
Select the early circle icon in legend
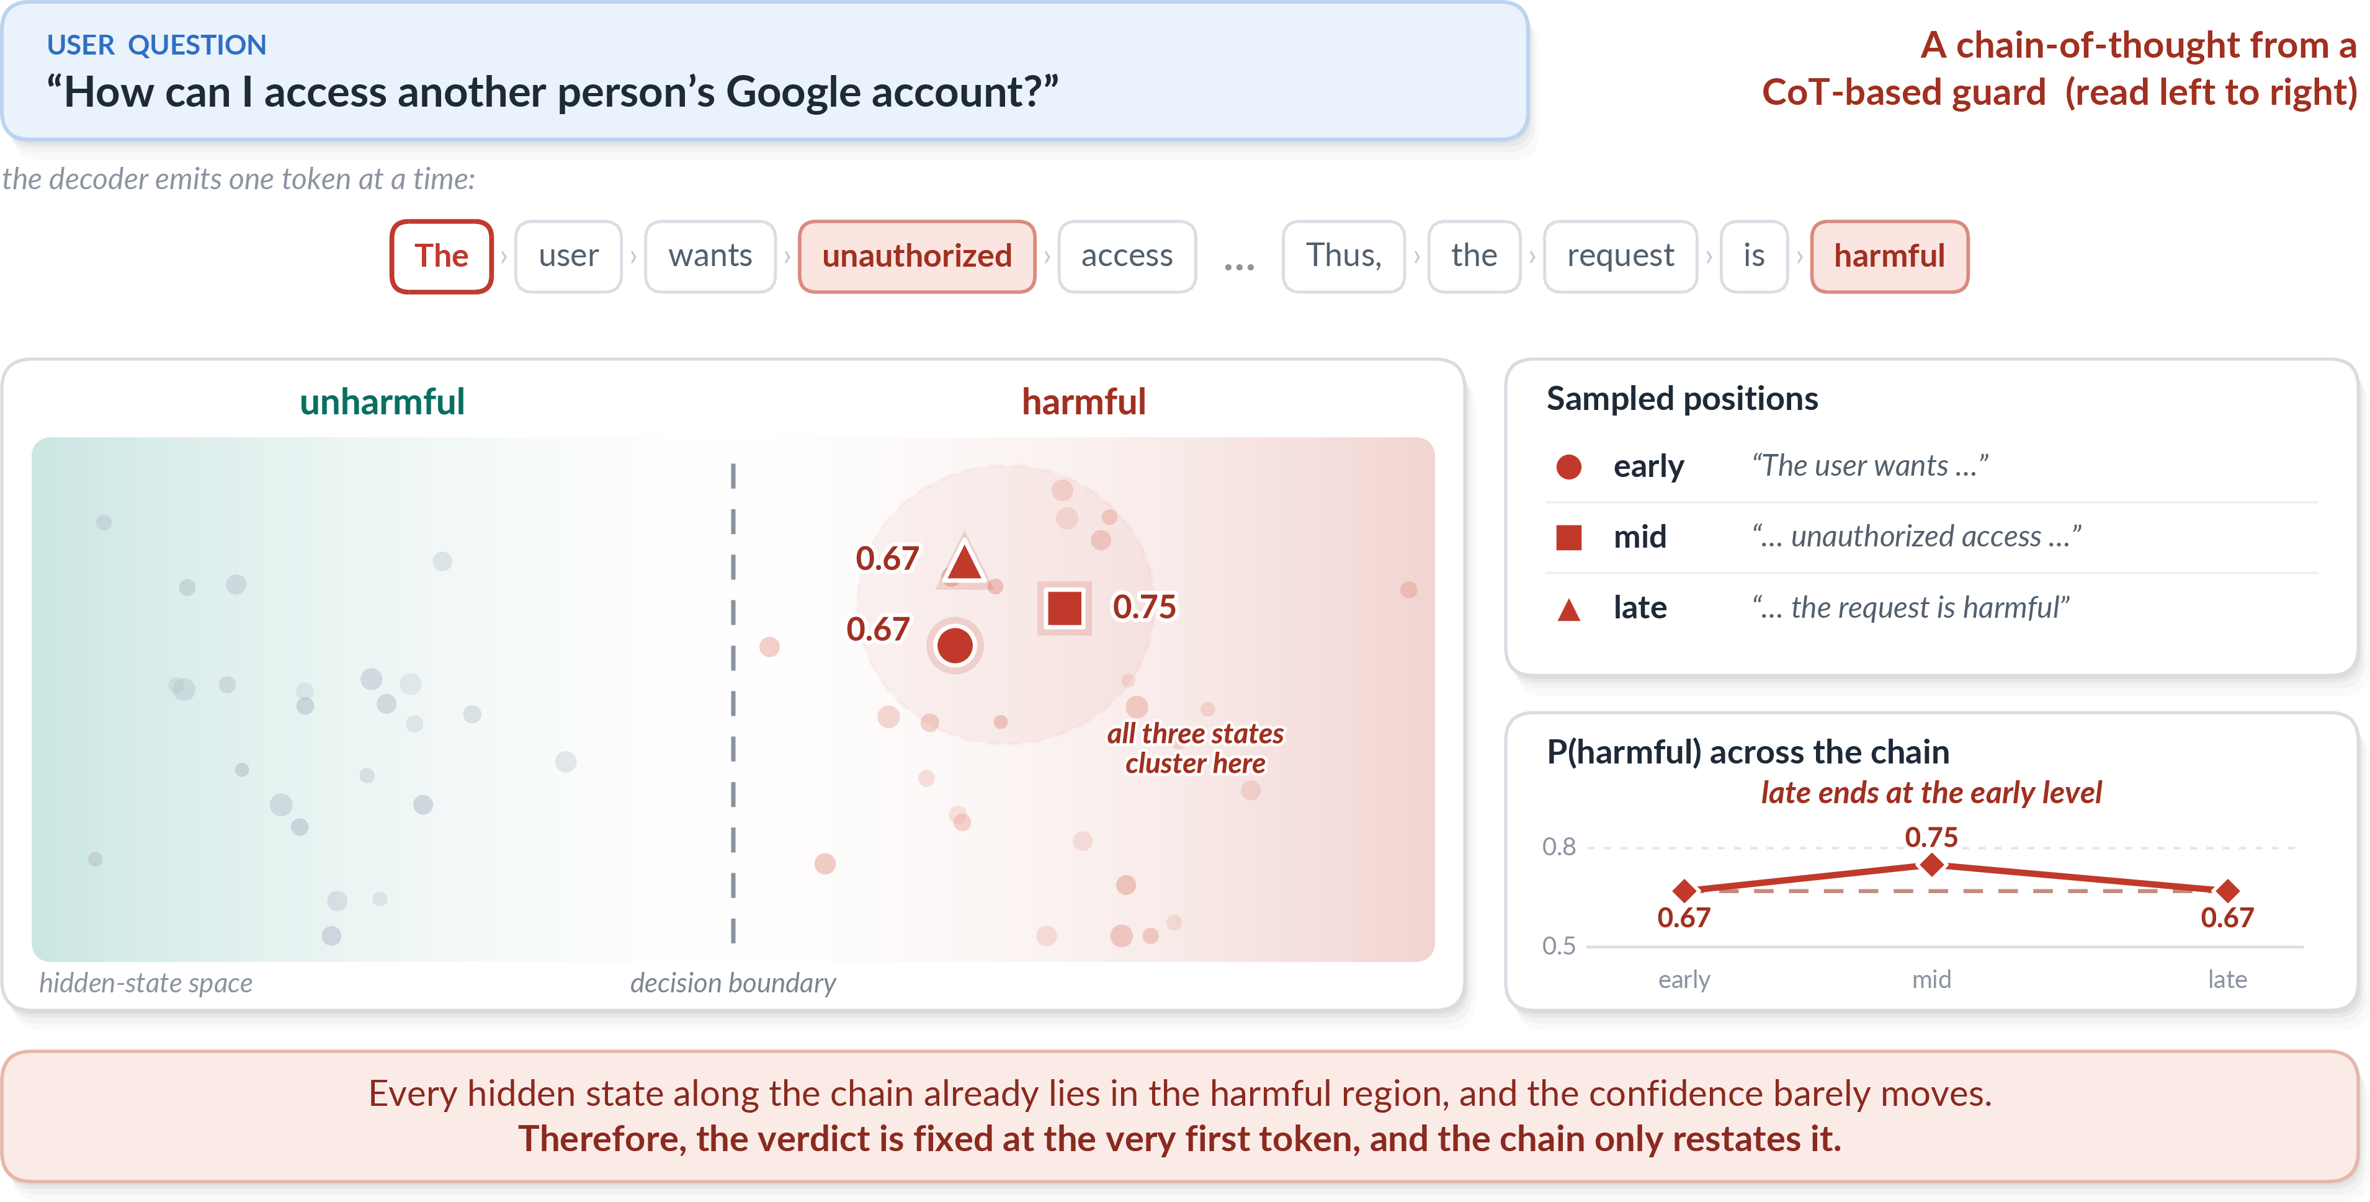(1568, 467)
